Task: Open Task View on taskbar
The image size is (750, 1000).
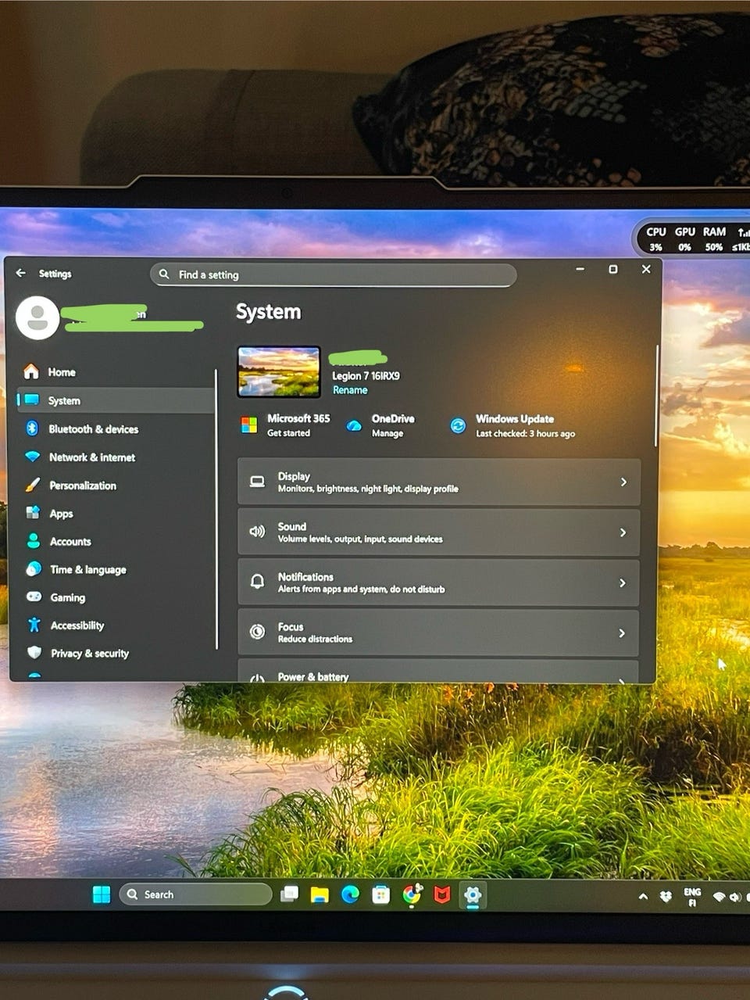Action: tap(290, 894)
